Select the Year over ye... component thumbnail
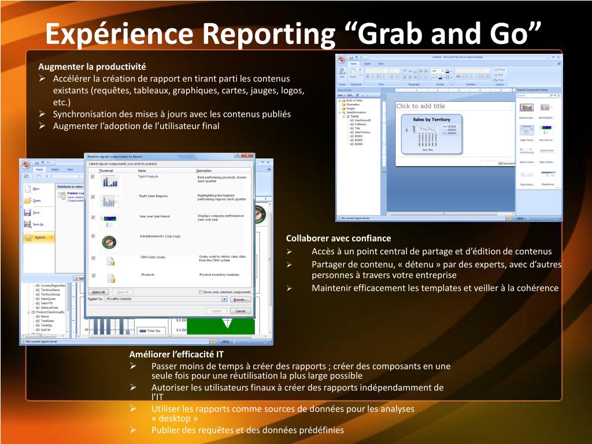 546,130
